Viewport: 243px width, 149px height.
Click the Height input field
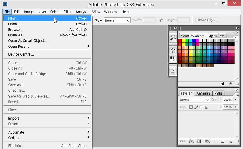(183, 20)
